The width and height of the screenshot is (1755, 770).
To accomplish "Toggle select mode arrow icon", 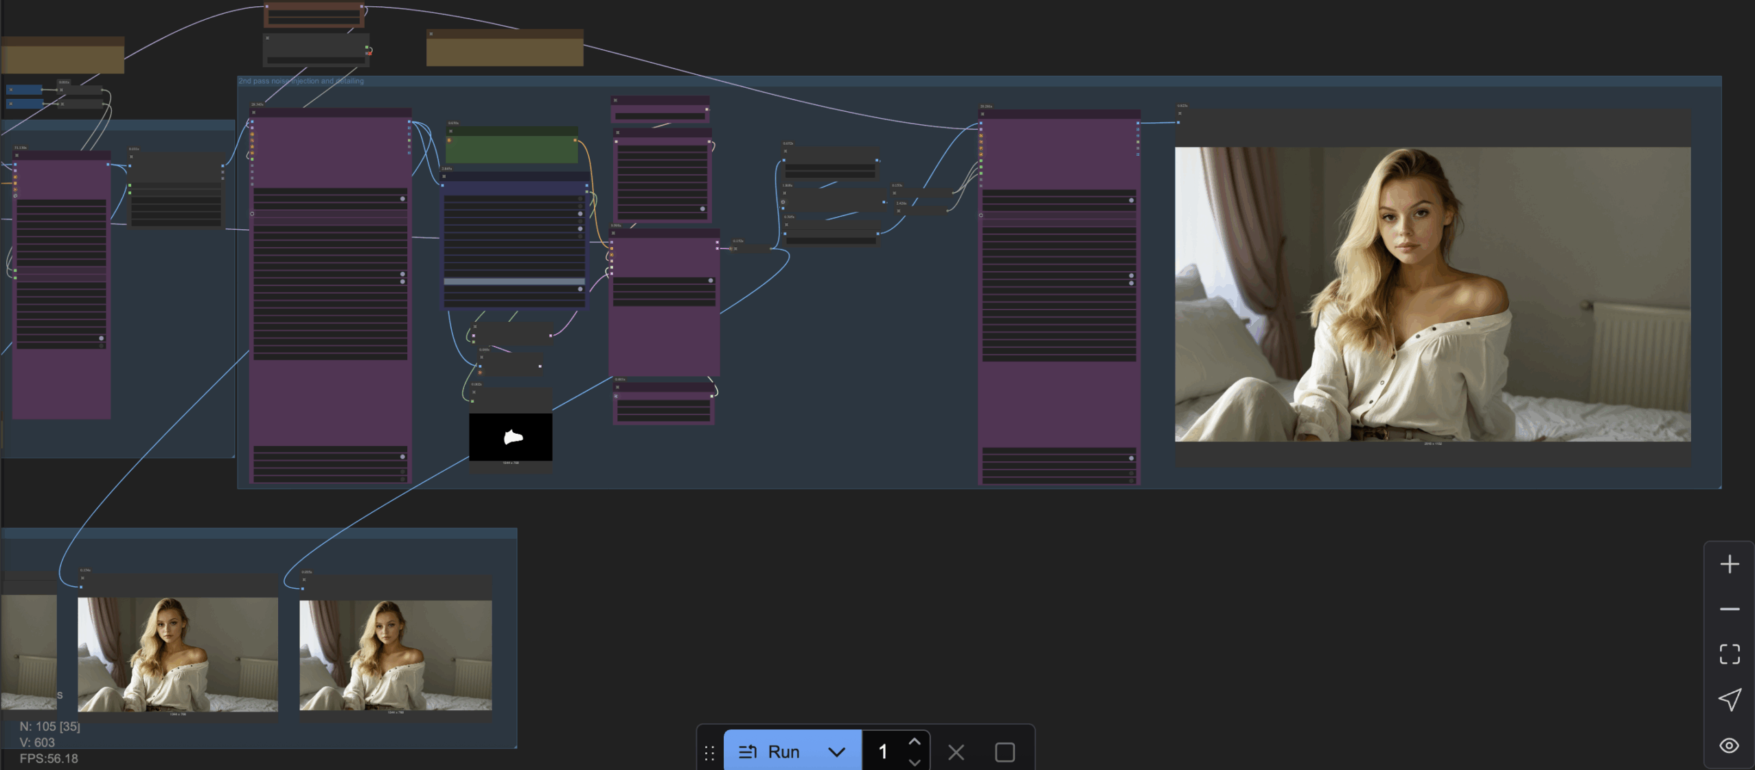I will point(1729,699).
